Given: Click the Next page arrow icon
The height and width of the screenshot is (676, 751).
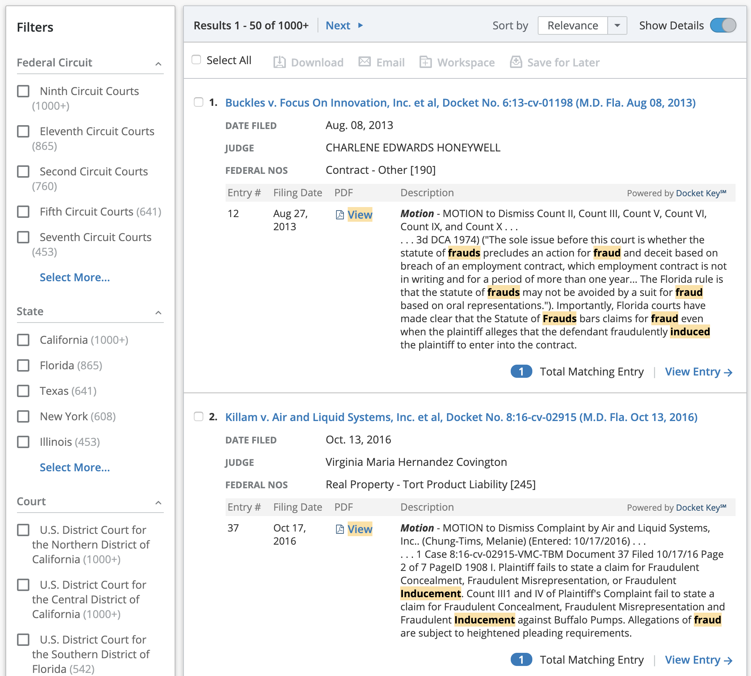Looking at the screenshot, I should [360, 25].
